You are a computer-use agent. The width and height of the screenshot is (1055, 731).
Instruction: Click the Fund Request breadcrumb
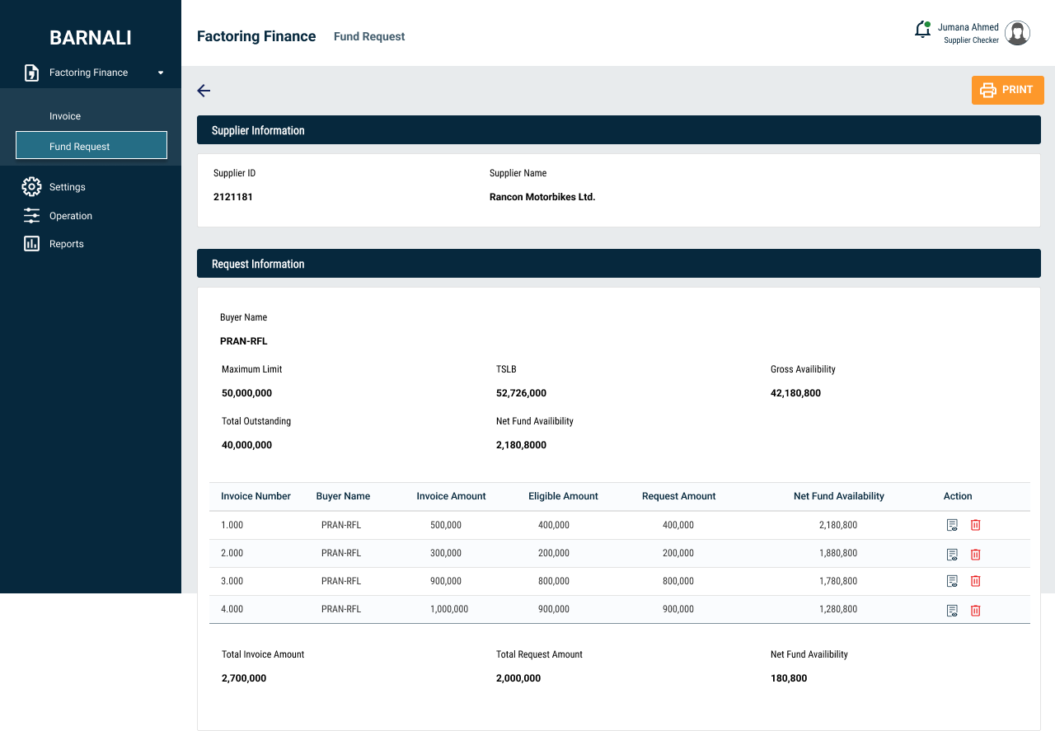(369, 36)
